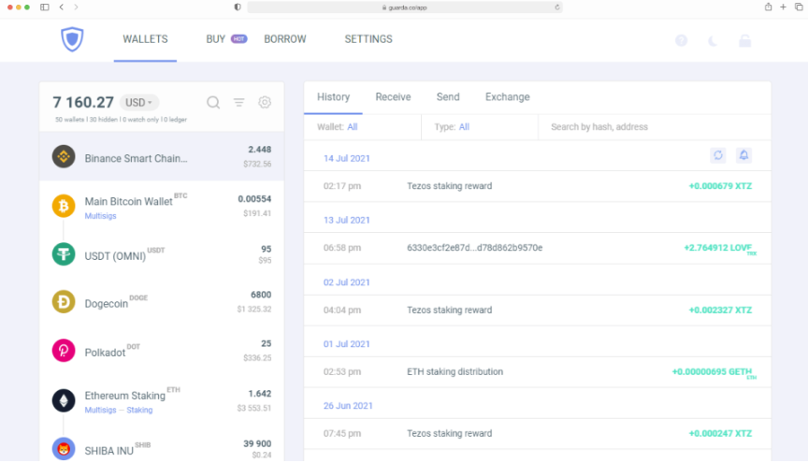Click the HOT badge next to BUY

pos(238,38)
